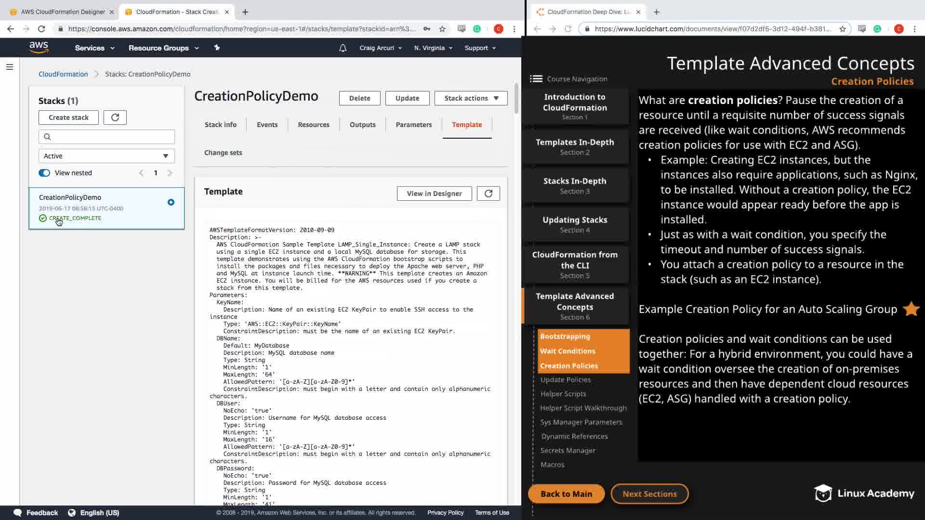Click the View in Designer button

[x=434, y=194]
